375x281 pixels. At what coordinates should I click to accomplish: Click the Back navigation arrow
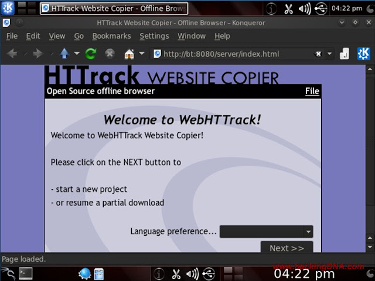(x=12, y=53)
